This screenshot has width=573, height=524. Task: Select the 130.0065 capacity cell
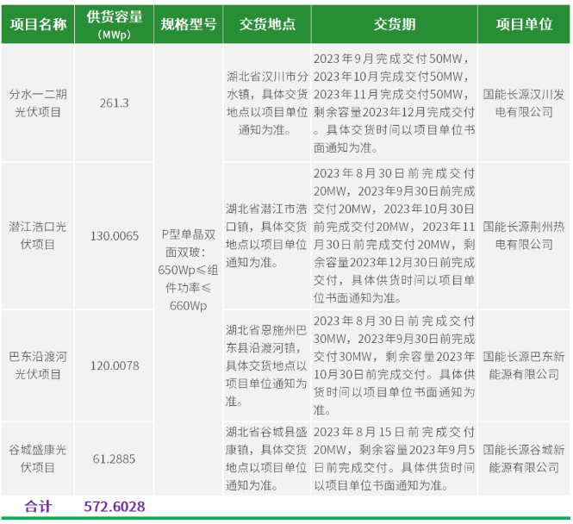[114, 235]
